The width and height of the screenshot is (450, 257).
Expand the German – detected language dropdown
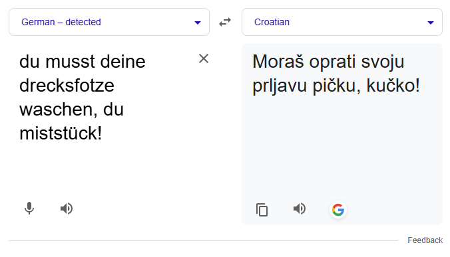coord(109,22)
